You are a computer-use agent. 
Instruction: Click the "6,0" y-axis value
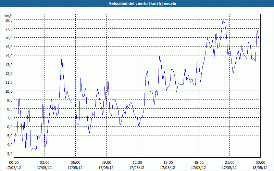tap(10, 127)
